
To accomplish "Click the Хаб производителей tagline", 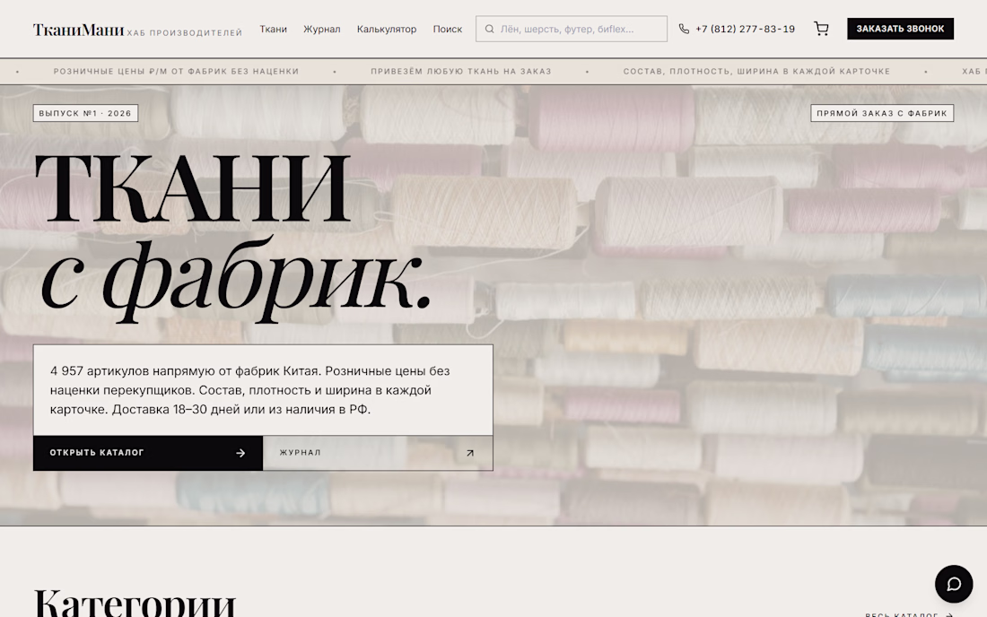I will 185,32.
